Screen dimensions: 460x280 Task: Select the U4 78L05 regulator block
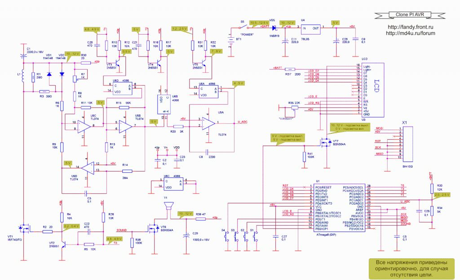pyautogui.click(x=310, y=29)
